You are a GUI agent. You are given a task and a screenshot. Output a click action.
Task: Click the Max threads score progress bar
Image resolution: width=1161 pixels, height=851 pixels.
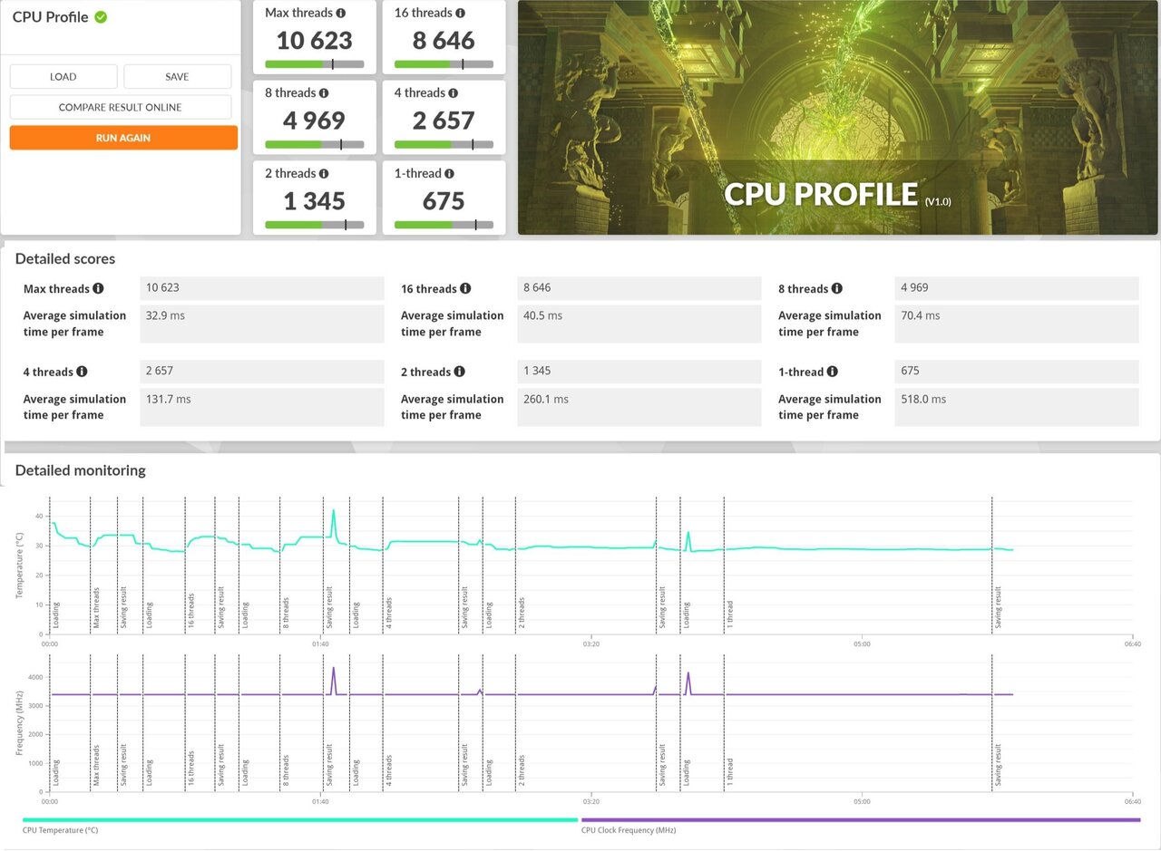tap(314, 64)
